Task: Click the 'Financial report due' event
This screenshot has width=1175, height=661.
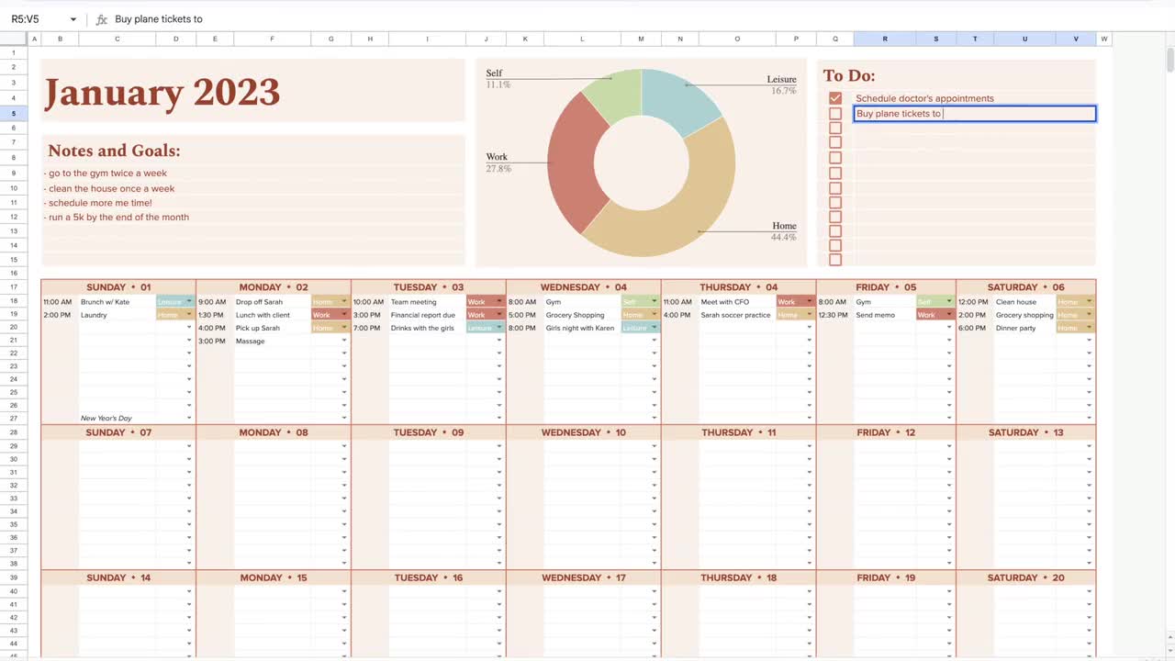Action: (423, 315)
